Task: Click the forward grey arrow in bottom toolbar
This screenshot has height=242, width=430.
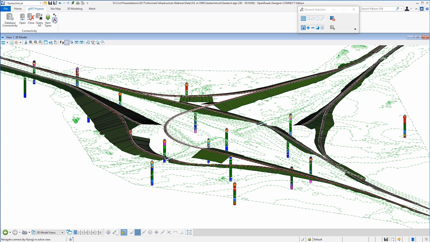Action: click(15, 232)
